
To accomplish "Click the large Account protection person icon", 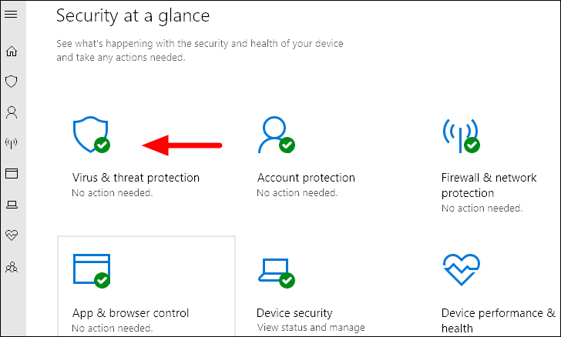I will pos(276,135).
